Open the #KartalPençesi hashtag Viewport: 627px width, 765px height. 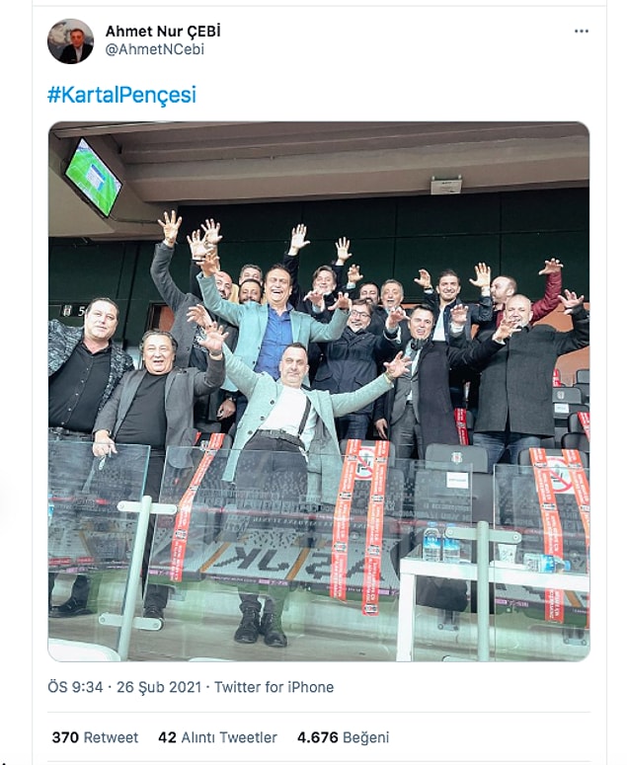coord(122,95)
